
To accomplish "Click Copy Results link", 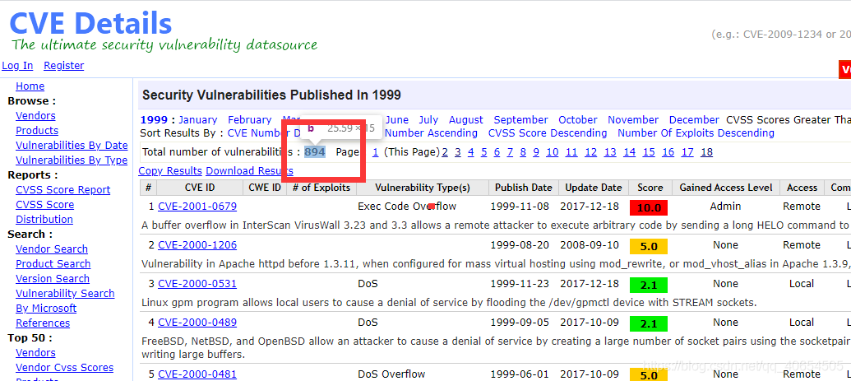I will [x=170, y=170].
